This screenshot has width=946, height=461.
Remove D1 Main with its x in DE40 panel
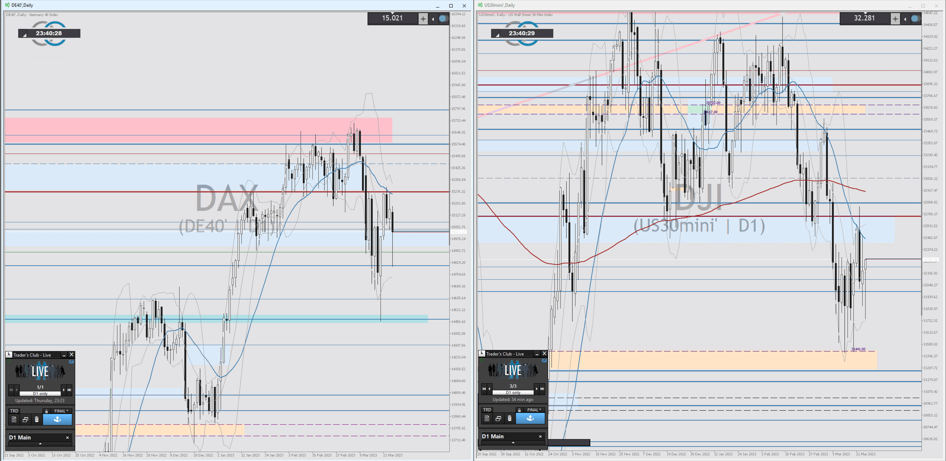click(67, 437)
